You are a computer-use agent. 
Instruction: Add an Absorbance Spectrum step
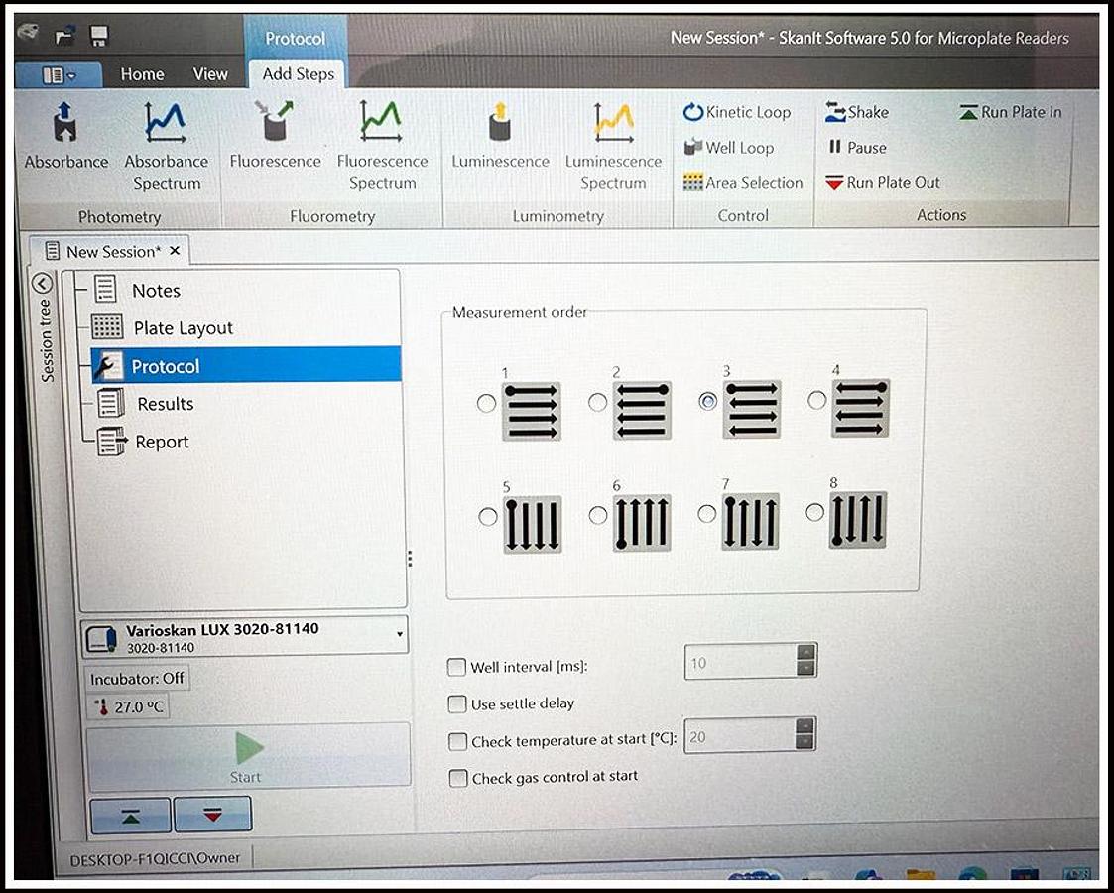pos(166,144)
